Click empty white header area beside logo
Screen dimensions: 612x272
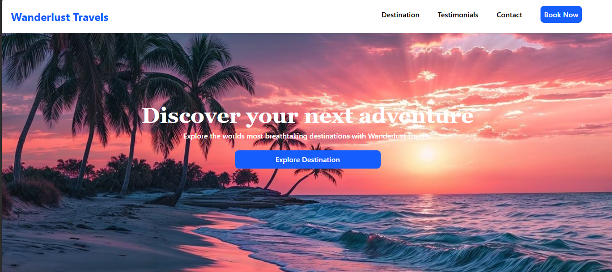tap(241, 16)
